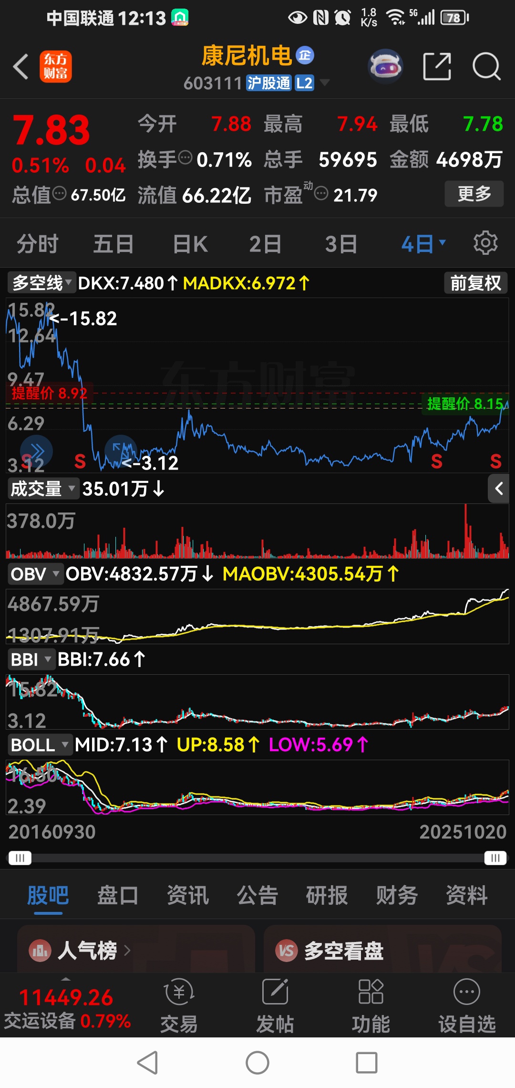Screen dimensions: 515x1088
Task: Open 人气榜 card link
Action: click(x=136, y=949)
